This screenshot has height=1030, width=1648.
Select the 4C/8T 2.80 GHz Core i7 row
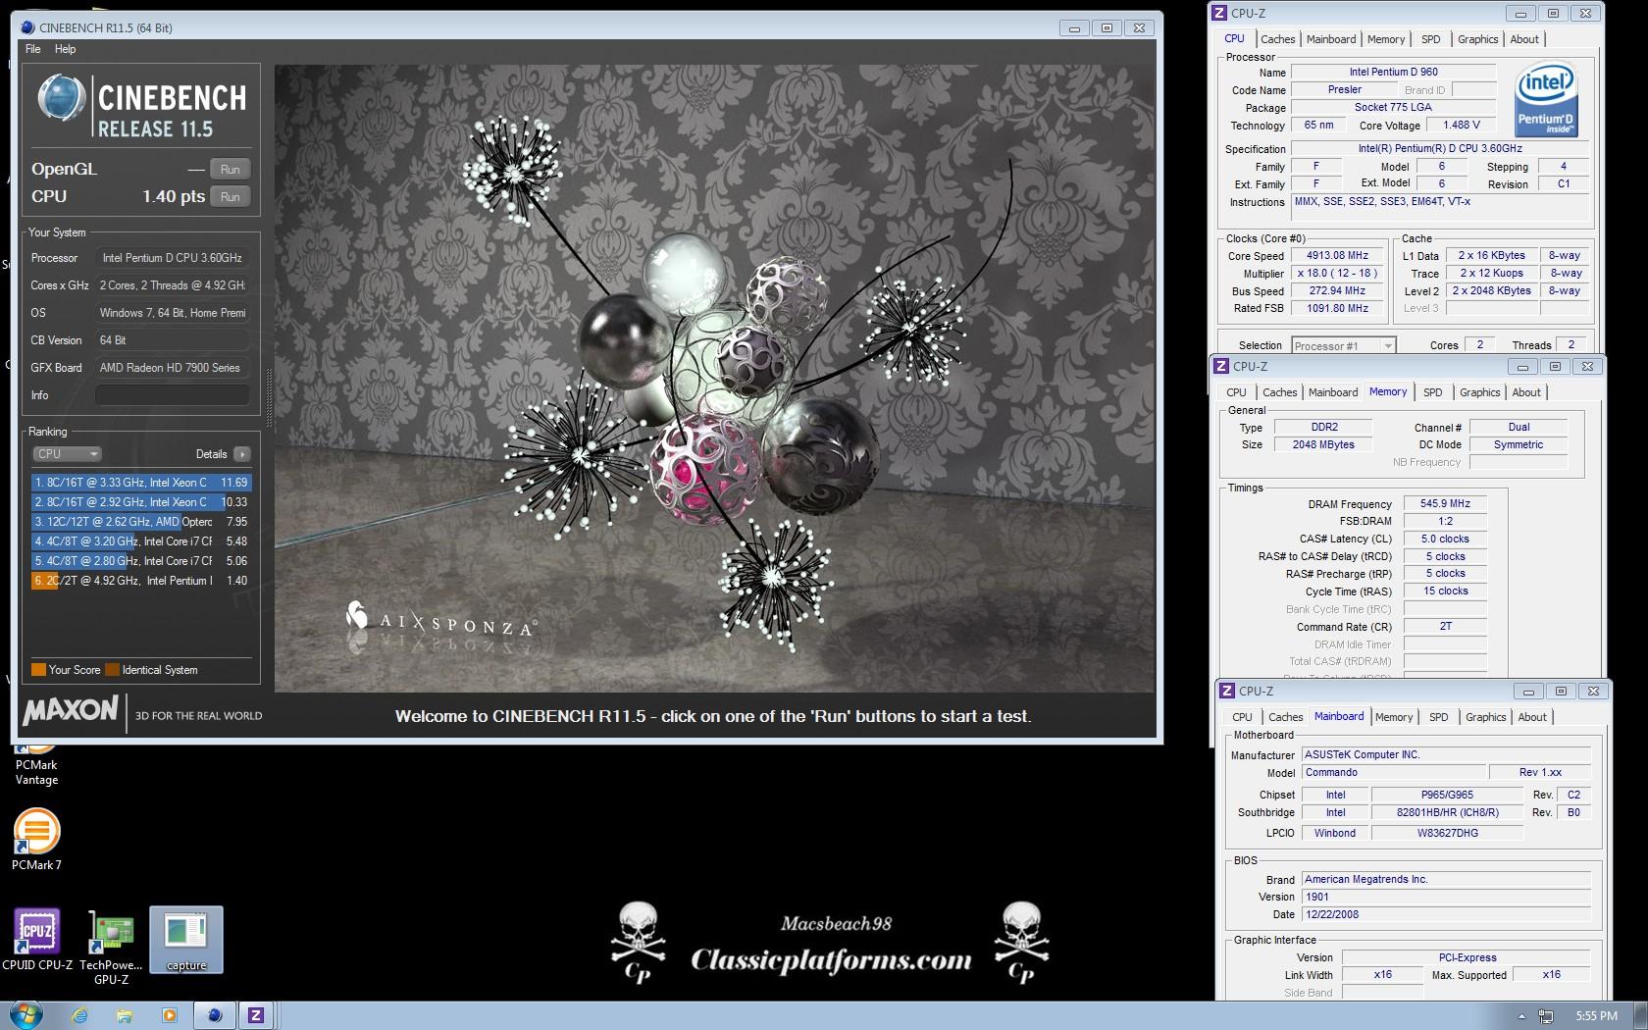(141, 561)
